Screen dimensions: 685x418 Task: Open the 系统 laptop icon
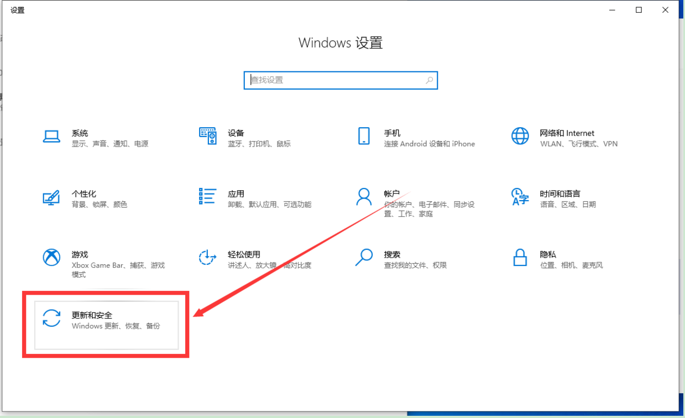point(51,136)
